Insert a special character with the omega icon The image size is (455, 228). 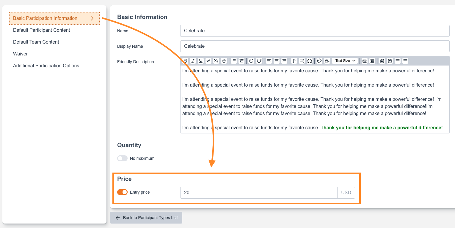coord(310,61)
